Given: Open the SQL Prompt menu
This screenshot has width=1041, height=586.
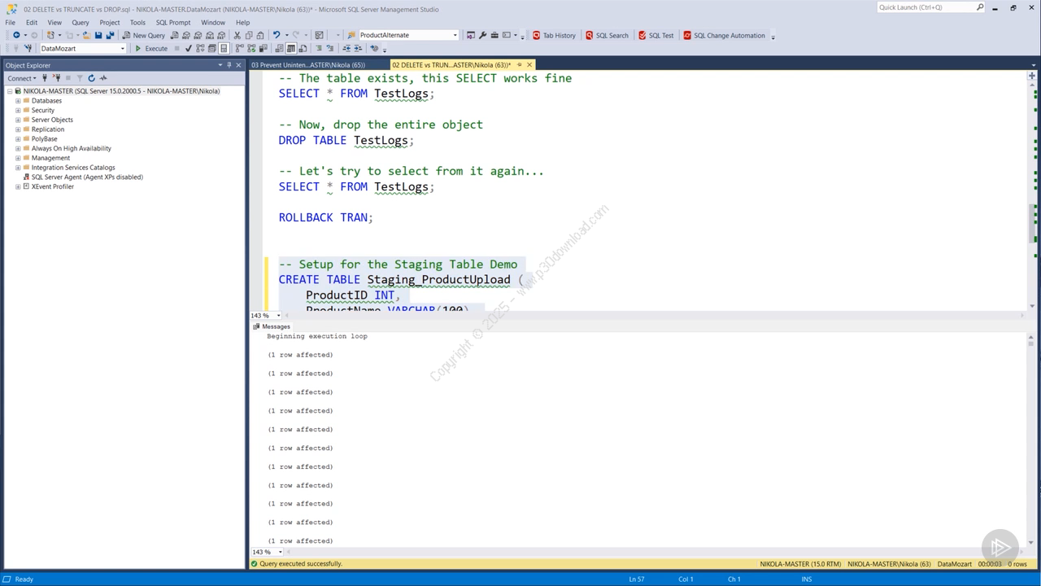Looking at the screenshot, I should coord(173,22).
